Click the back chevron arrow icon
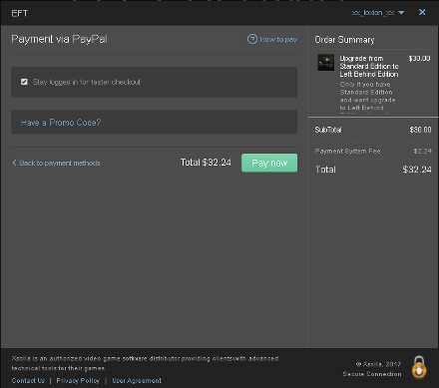Screen dimensions: 439x388 [14, 163]
